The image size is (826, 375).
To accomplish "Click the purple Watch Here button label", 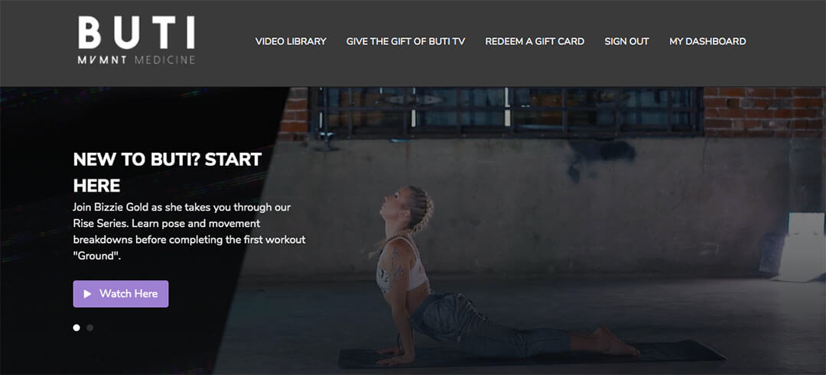I will (x=128, y=293).
